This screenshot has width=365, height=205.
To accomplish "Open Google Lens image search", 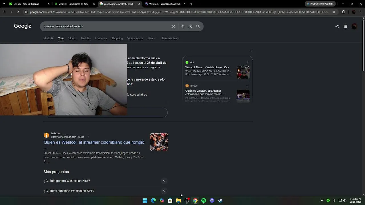I will tap(190, 26).
